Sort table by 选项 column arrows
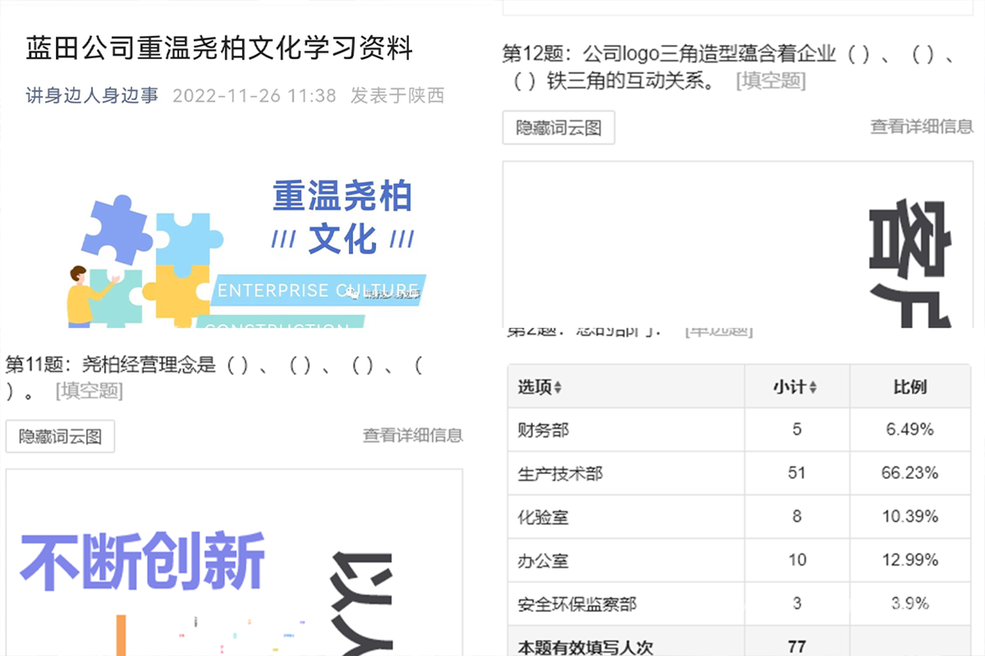The image size is (985, 656). click(x=558, y=387)
